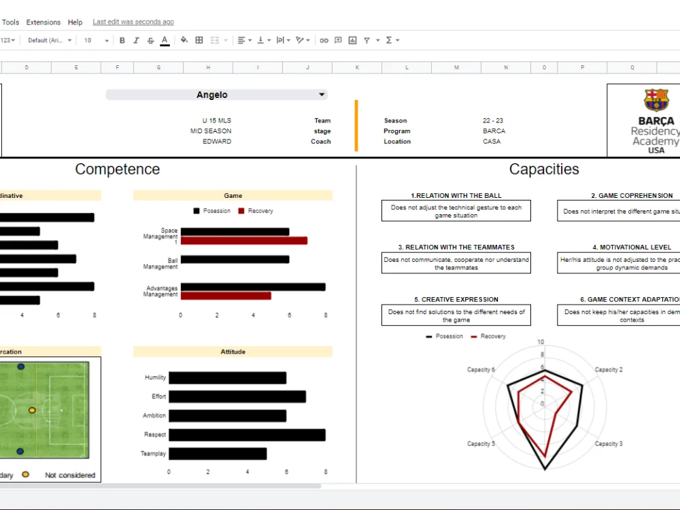
Task: Click the 'Last edit was seconds ago' link
Action: pyautogui.click(x=133, y=21)
